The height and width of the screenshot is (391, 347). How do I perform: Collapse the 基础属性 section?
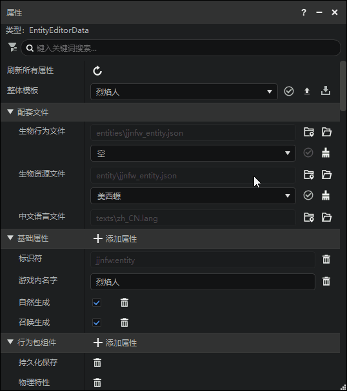point(10,238)
